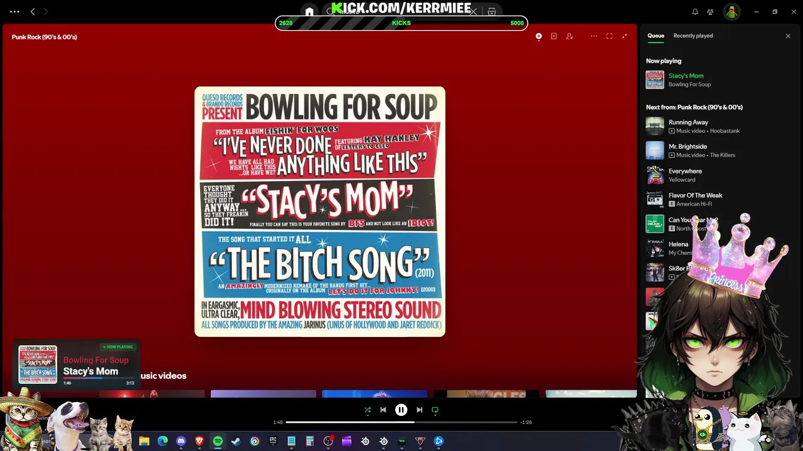The height and width of the screenshot is (451, 803).
Task: Close the queue side panel
Action: 788,36
